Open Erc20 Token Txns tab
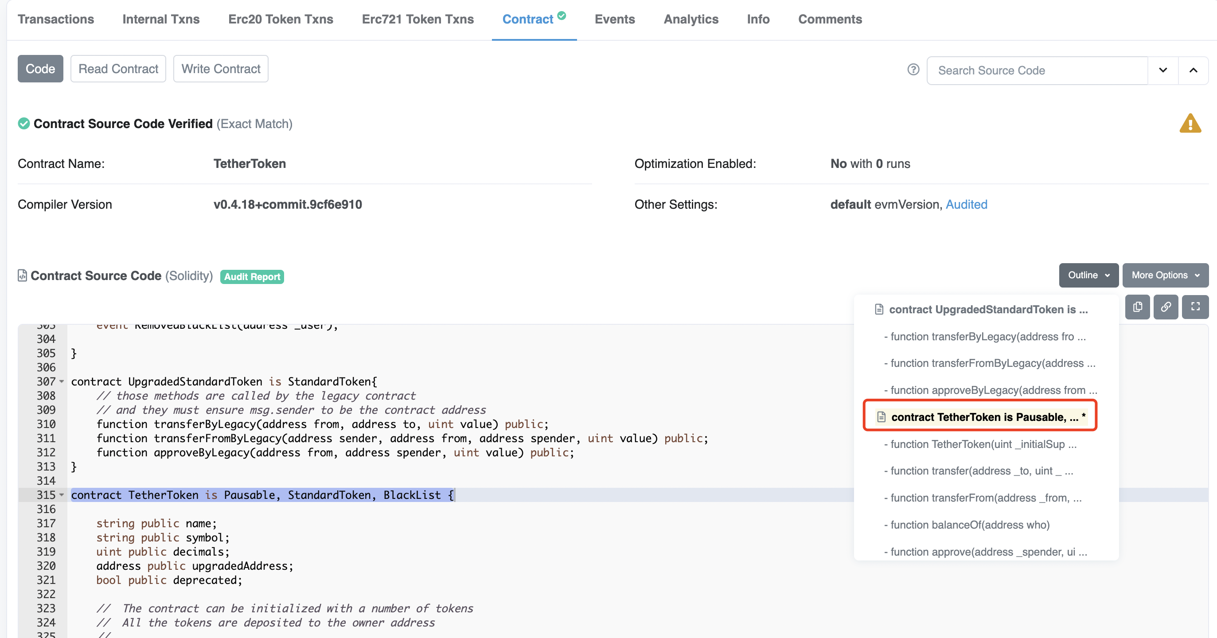1217x638 pixels. 281,19
